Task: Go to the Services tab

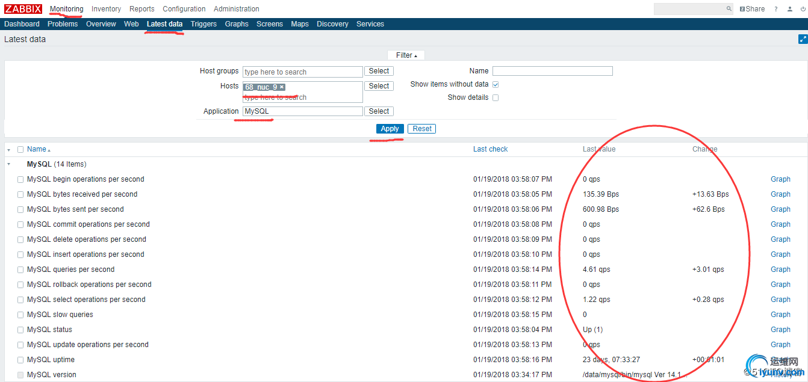Action: click(x=370, y=24)
